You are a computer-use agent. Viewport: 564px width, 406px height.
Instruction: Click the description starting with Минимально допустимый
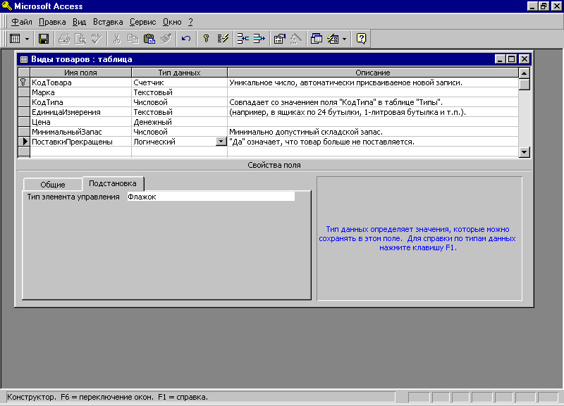[x=373, y=132]
